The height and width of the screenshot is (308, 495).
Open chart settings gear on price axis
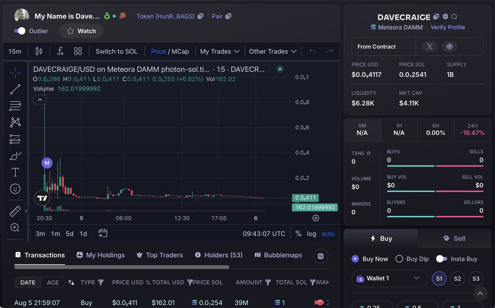(x=316, y=218)
